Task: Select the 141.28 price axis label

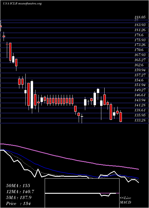Action: (x=140, y=105)
